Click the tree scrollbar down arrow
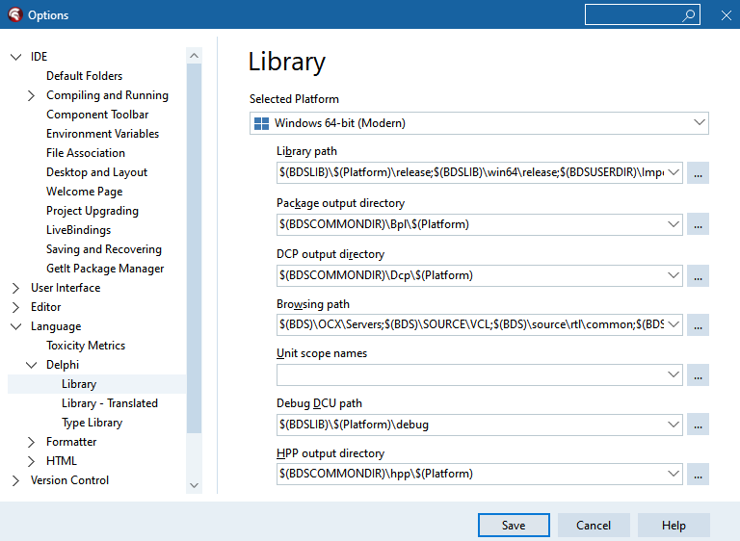The height and width of the screenshot is (541, 740). point(194,485)
